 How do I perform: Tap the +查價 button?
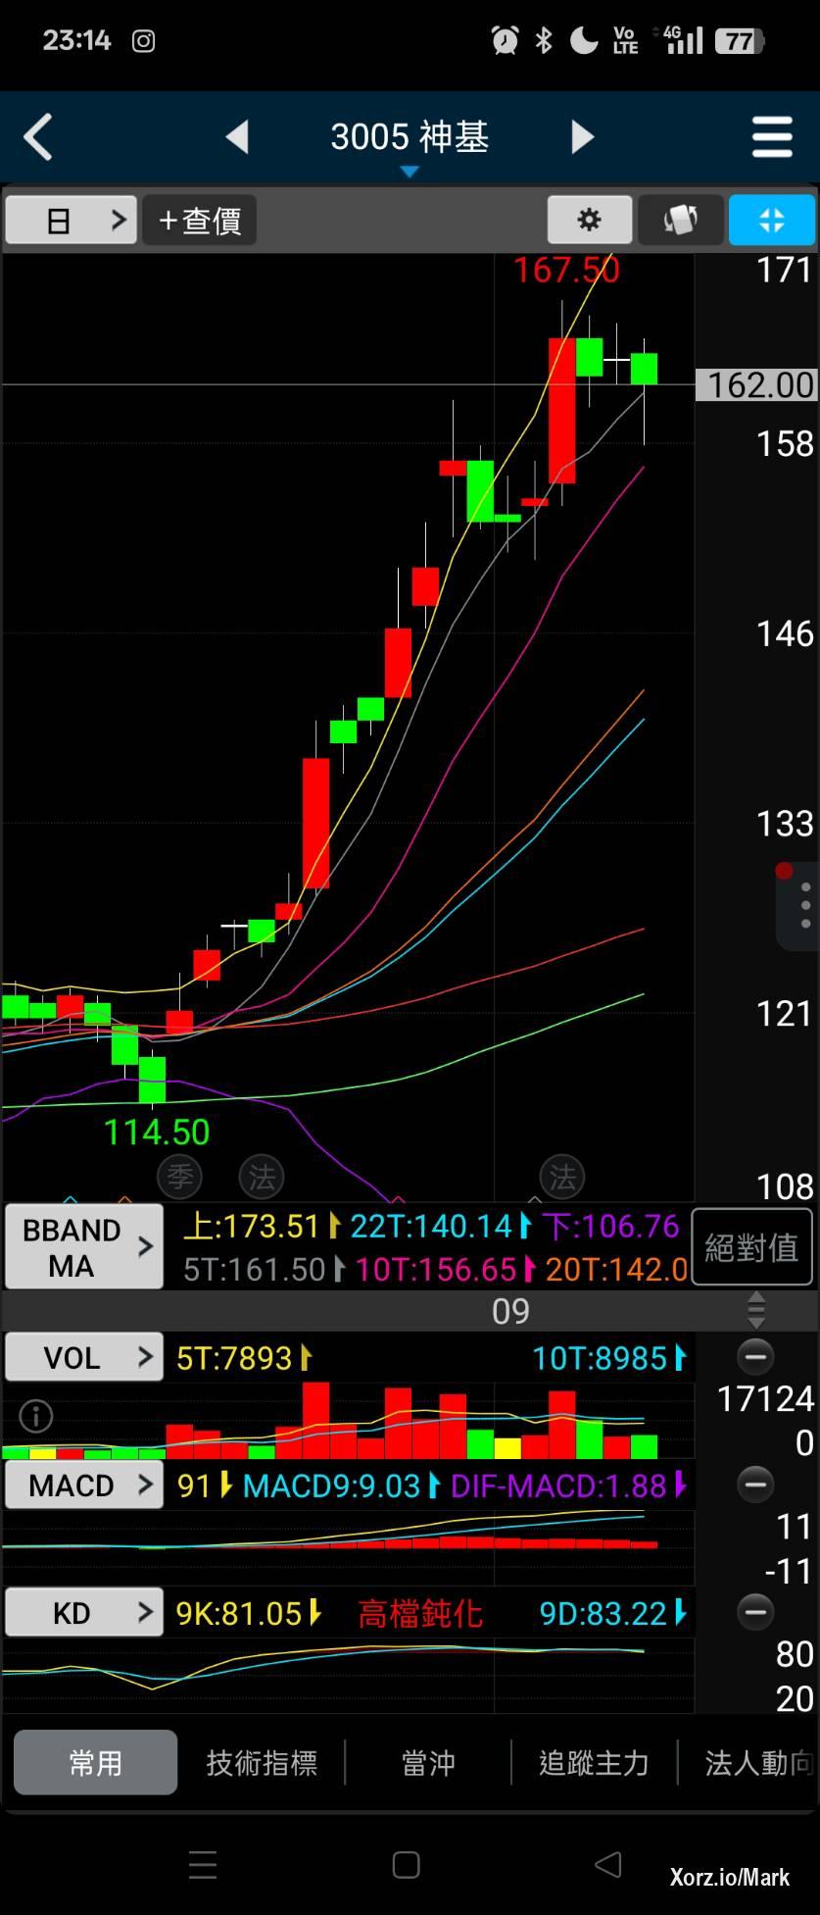200,220
